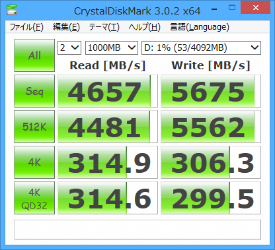Select the Seq write result 5675
Viewport: 275px width, 250px height.
click(211, 91)
